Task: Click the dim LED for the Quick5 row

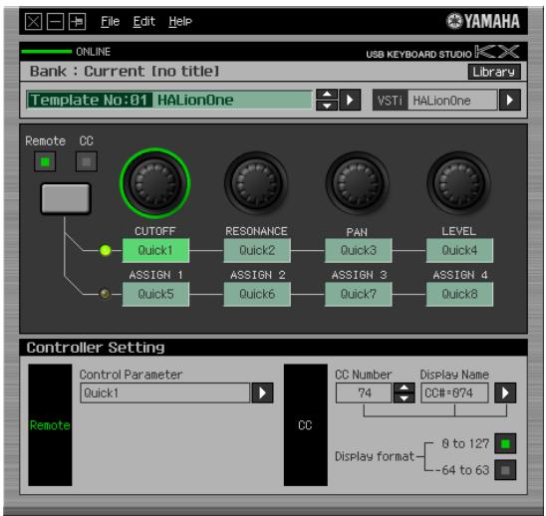Action: click(x=106, y=294)
